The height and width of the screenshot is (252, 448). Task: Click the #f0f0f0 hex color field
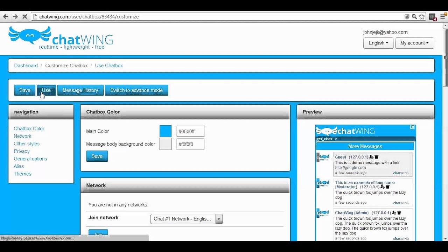click(190, 144)
